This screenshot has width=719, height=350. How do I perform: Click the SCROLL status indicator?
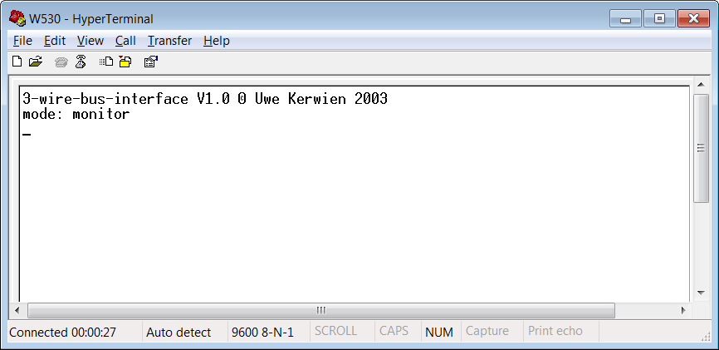(335, 331)
